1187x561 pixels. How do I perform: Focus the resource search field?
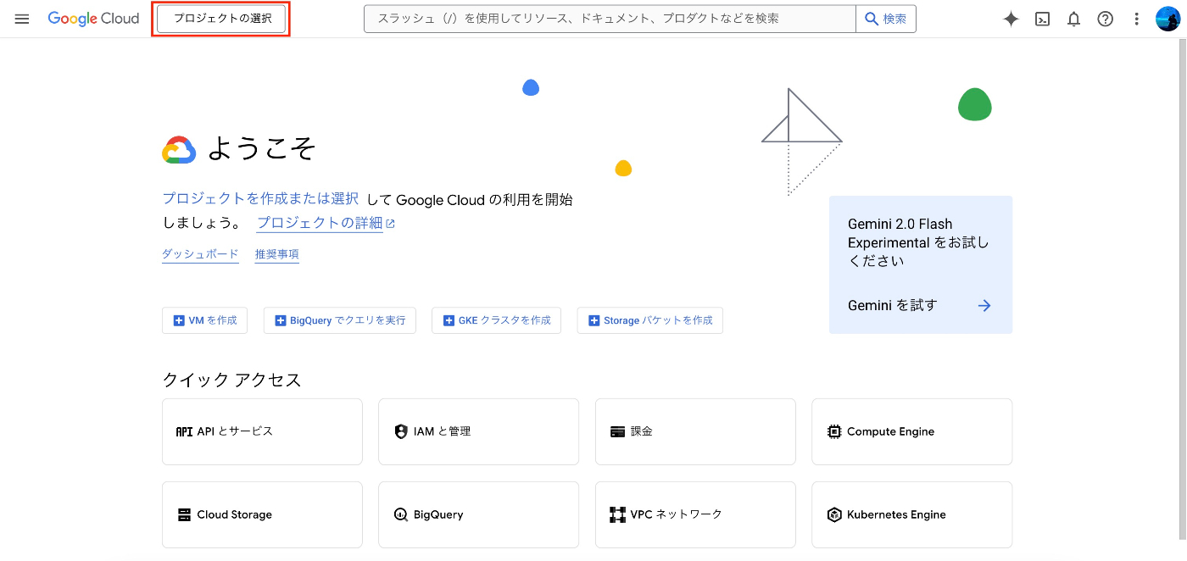pyautogui.click(x=610, y=19)
